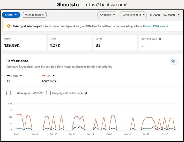Click the Performance section heading
The height and width of the screenshot is (142, 184).
tap(17, 61)
